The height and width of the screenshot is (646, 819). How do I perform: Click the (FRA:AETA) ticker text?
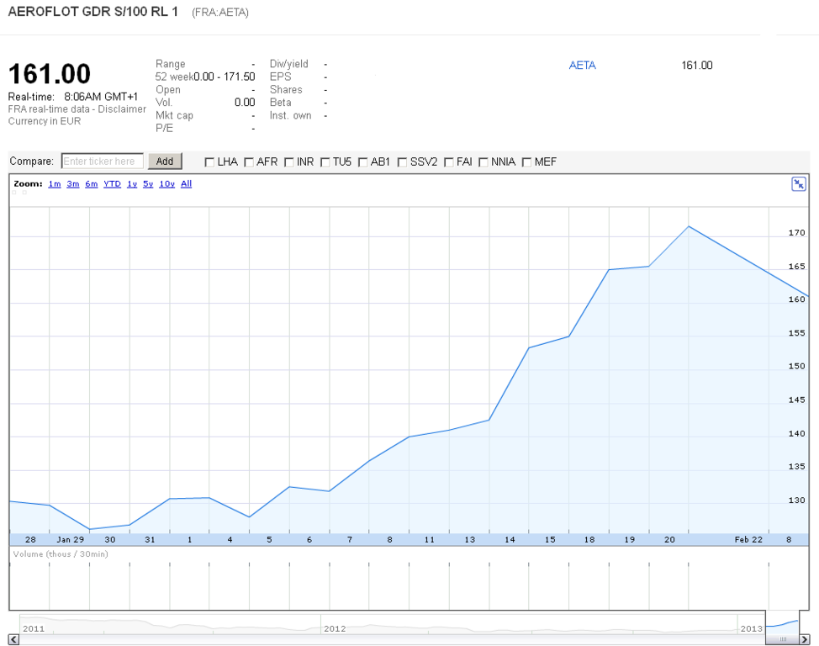(x=220, y=13)
